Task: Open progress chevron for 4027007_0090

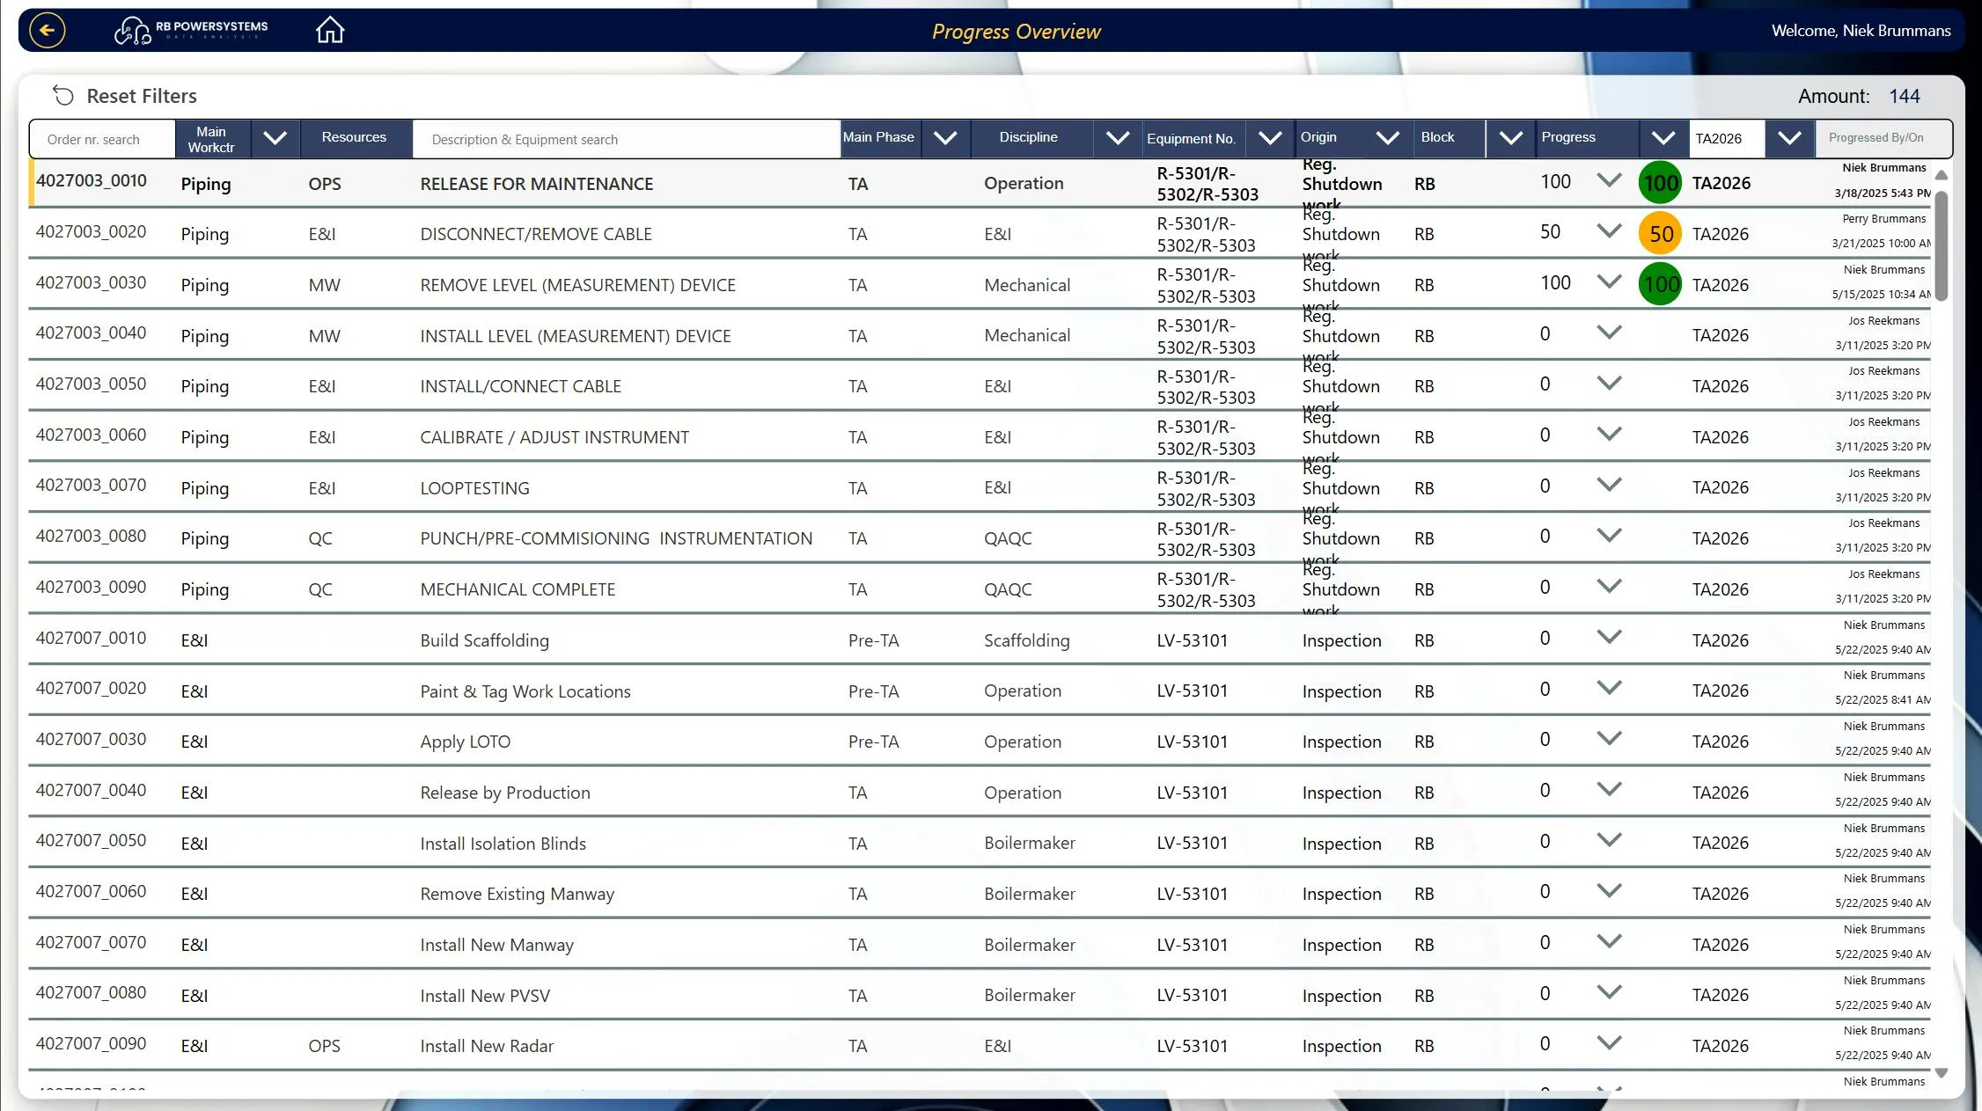Action: pyautogui.click(x=1609, y=1043)
